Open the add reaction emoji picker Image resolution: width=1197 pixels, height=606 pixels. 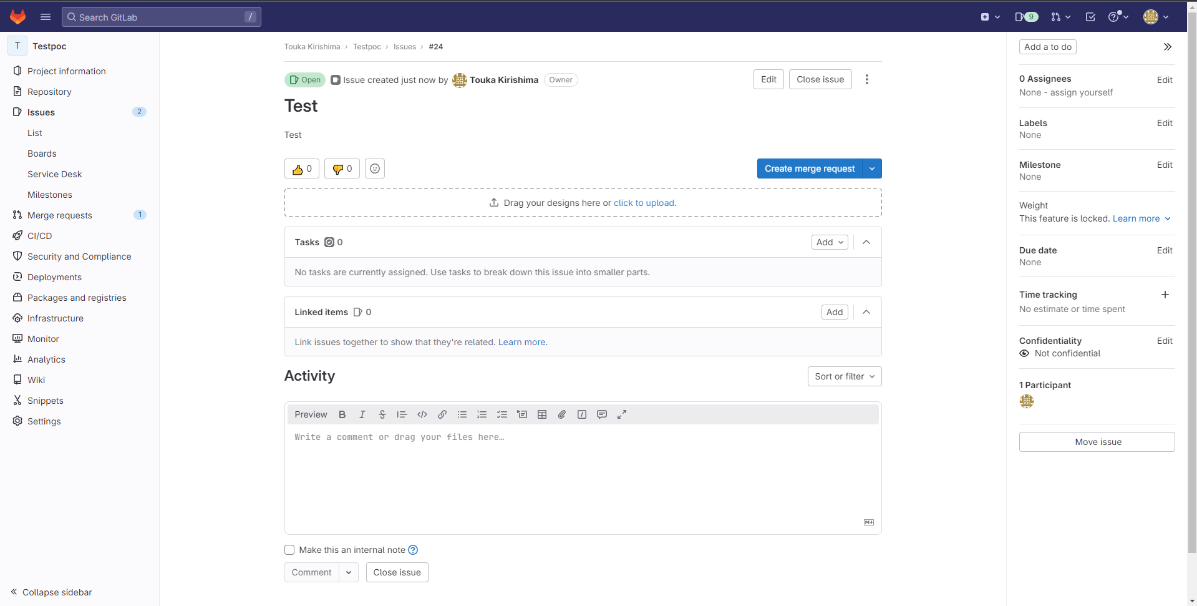pos(375,169)
